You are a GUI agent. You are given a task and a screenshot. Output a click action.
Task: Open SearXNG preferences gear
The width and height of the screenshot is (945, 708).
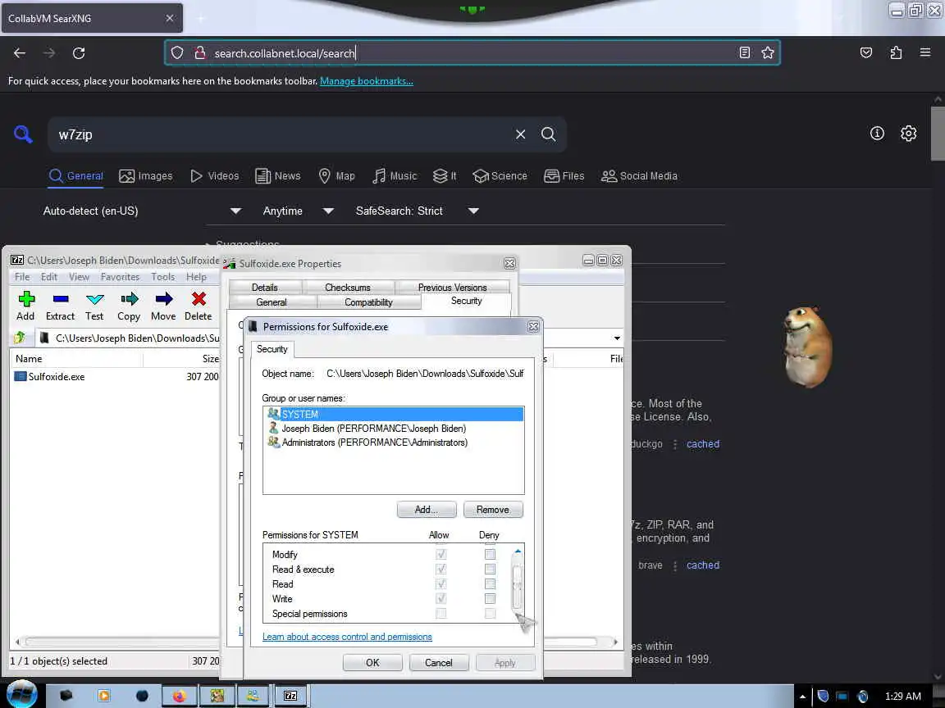[908, 134]
